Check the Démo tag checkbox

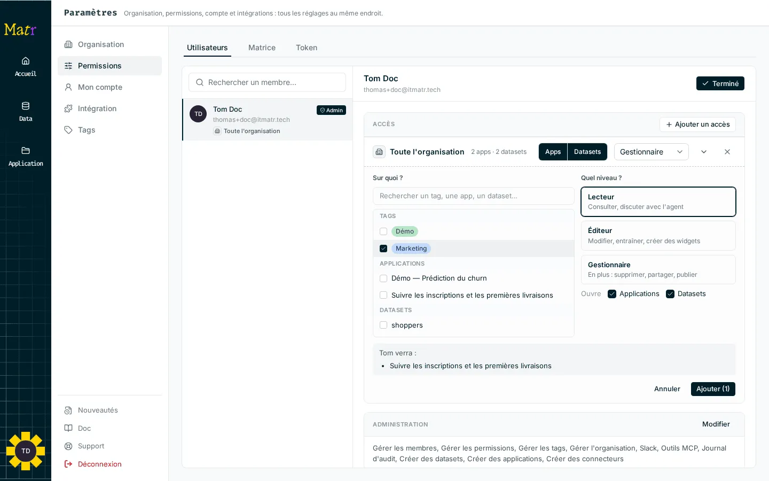[x=383, y=231]
